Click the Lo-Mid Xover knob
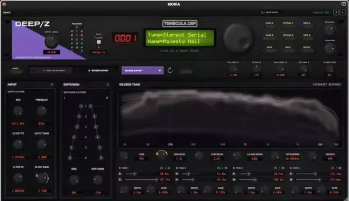Viewport: 349px width, 201px height. tap(236, 156)
